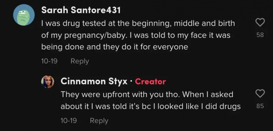The width and height of the screenshot is (273, 131).
Task: Click the red Creator badge
Action: (150, 81)
